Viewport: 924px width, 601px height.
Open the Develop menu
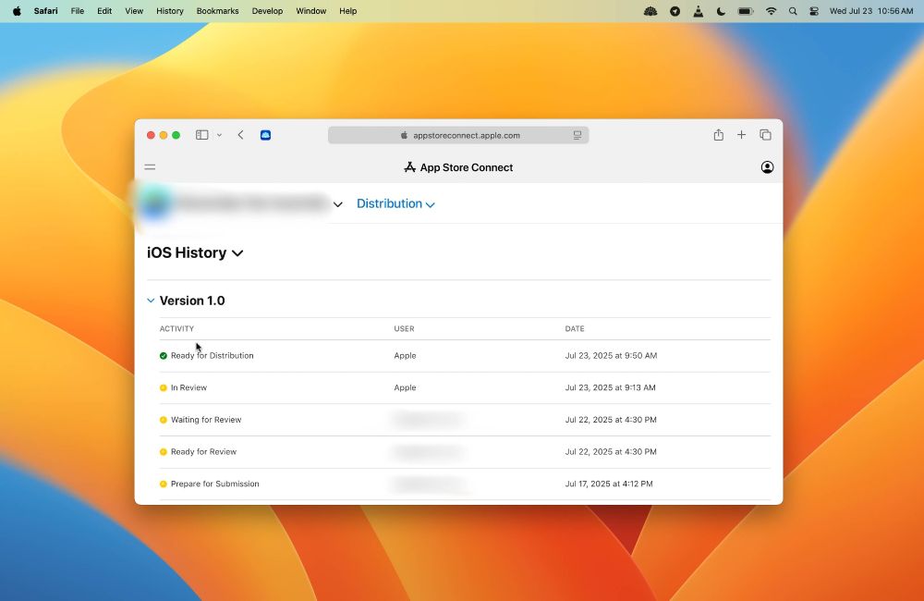click(267, 10)
